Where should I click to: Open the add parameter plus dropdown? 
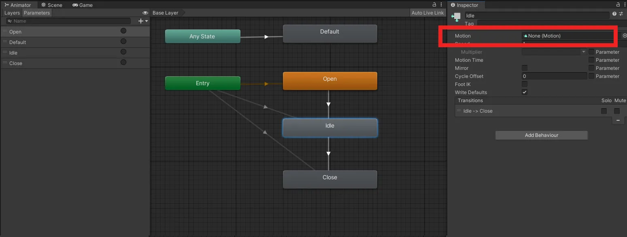tap(143, 21)
